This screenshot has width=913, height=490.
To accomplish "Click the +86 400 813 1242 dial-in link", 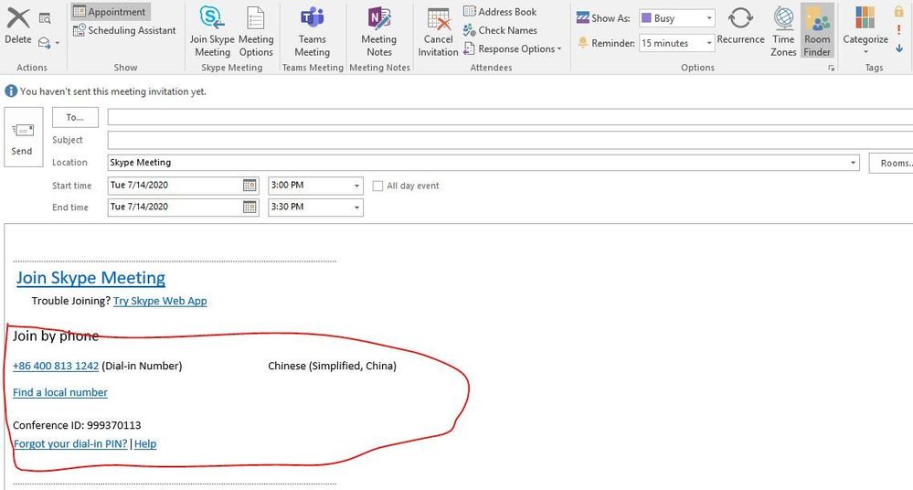I will pos(56,366).
